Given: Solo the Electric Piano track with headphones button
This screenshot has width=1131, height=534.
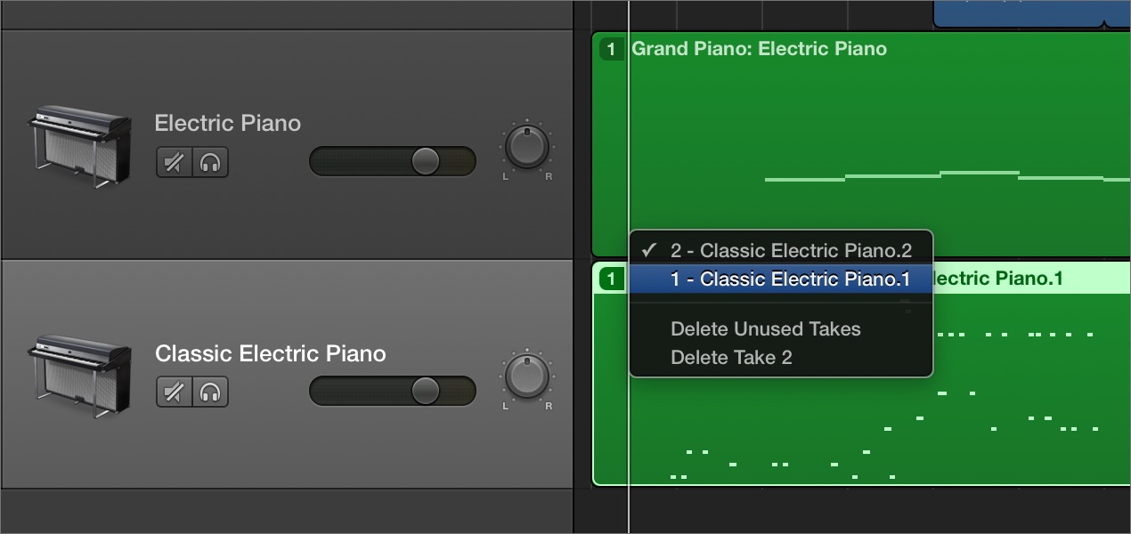Looking at the screenshot, I should click(x=210, y=163).
